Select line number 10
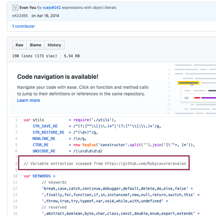The image size is (216, 216). [x=15, y=176]
